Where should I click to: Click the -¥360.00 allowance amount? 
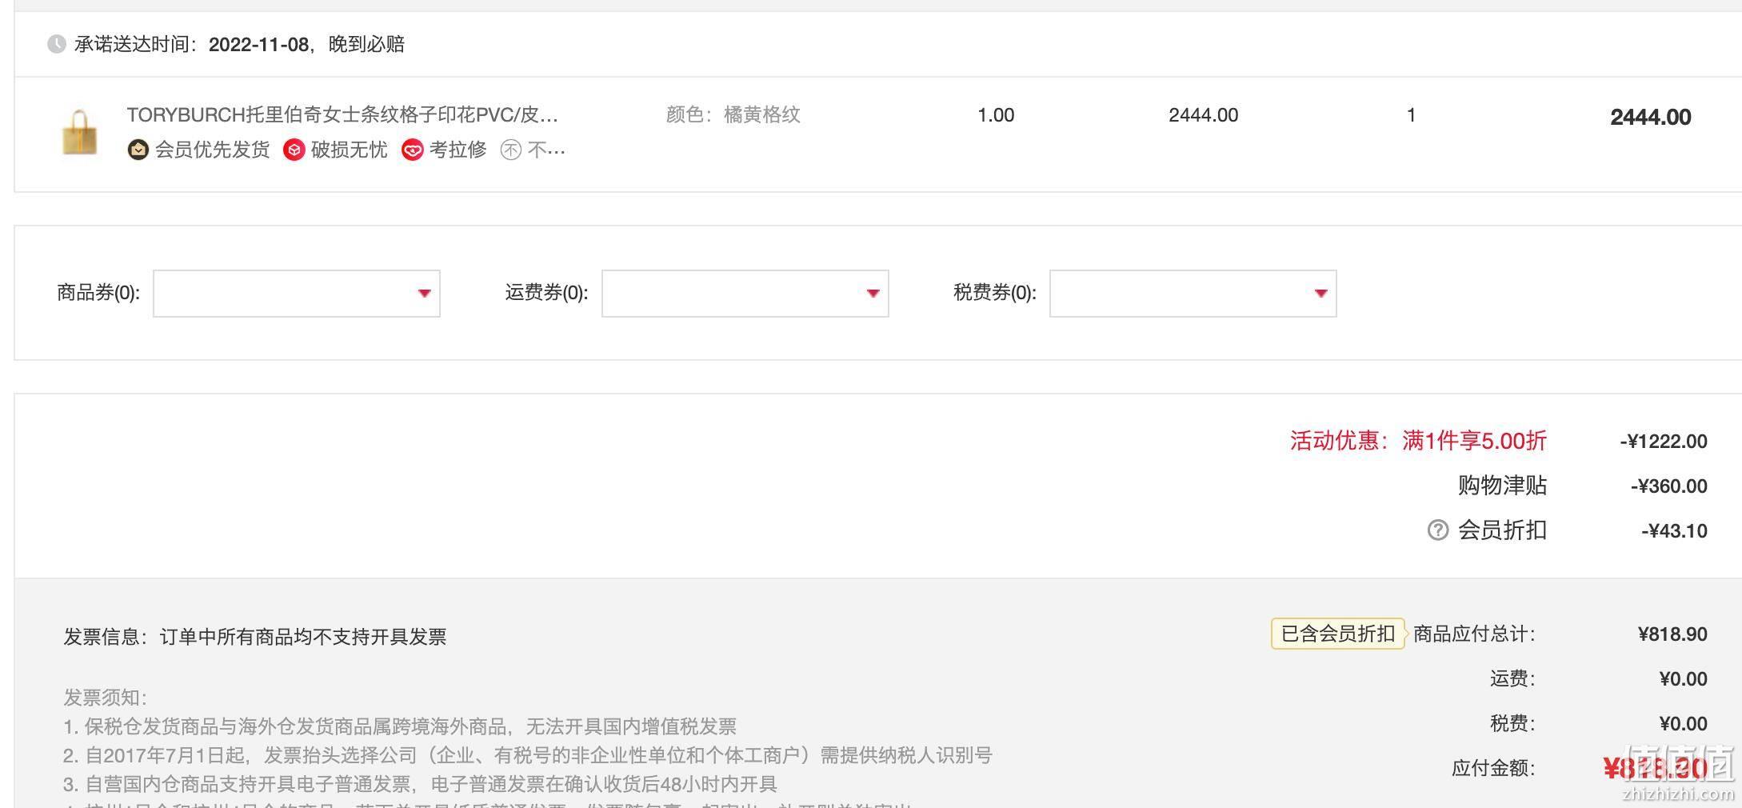coord(1668,486)
